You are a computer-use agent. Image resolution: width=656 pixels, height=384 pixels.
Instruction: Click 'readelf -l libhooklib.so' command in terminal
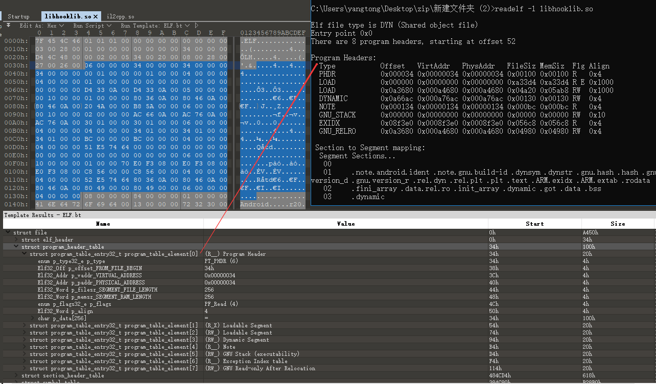click(544, 9)
